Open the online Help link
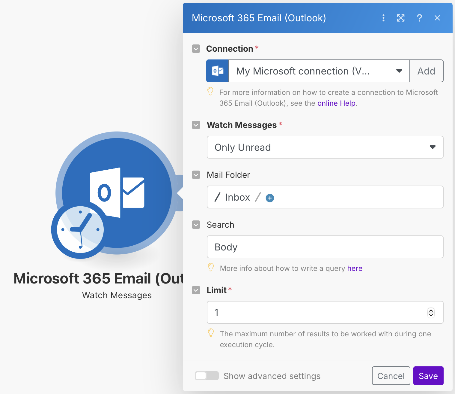455x394 pixels. coord(337,103)
